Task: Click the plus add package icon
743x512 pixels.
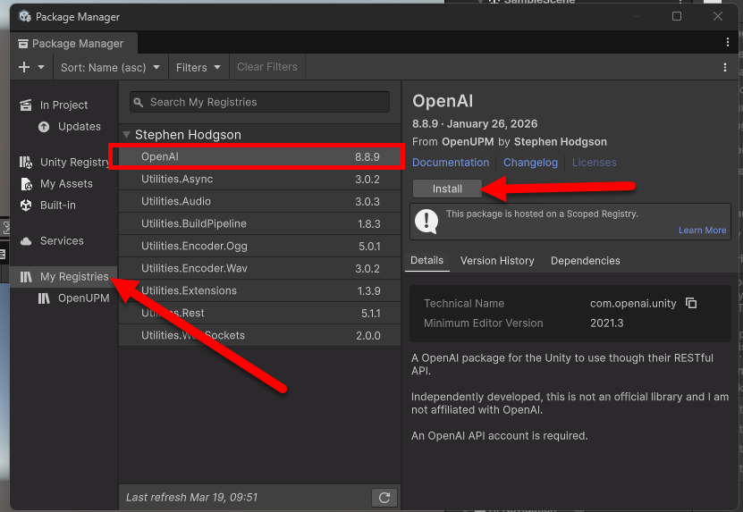Action: coord(23,67)
